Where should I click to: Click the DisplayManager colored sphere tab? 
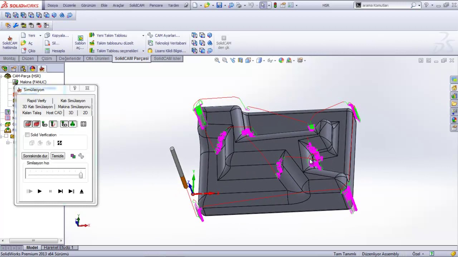33,69
